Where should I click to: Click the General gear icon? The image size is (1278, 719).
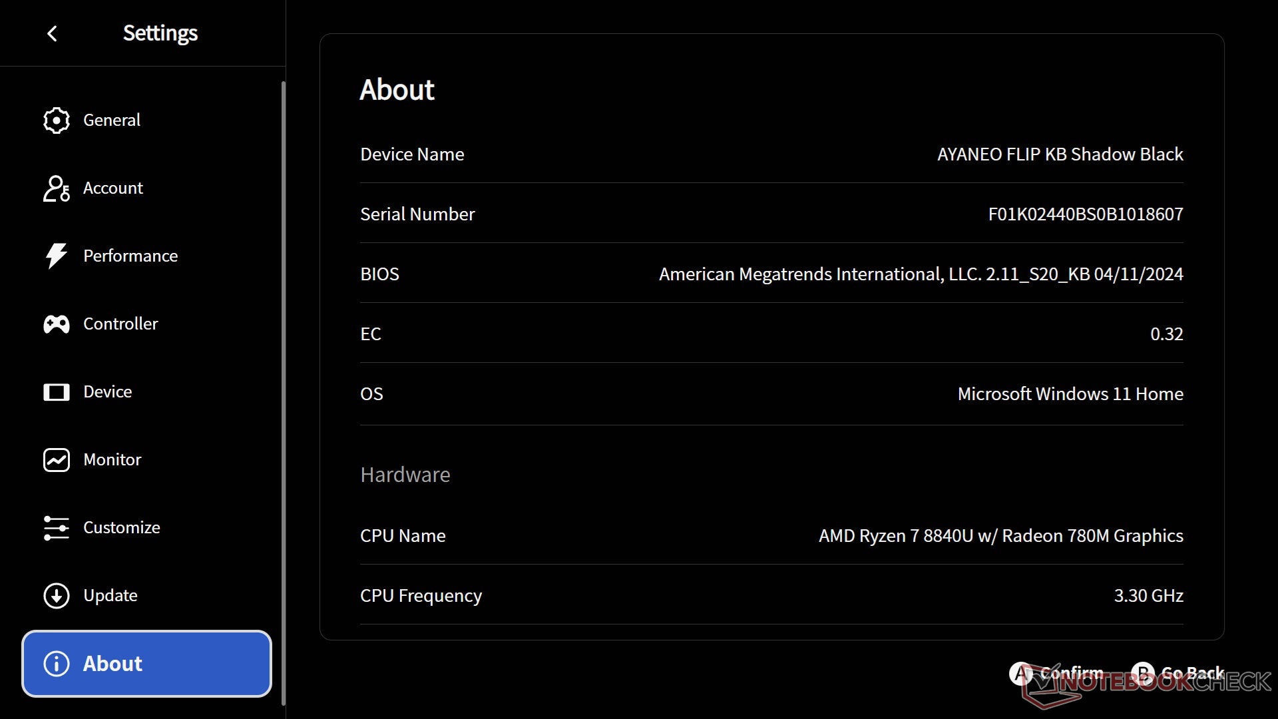[57, 120]
